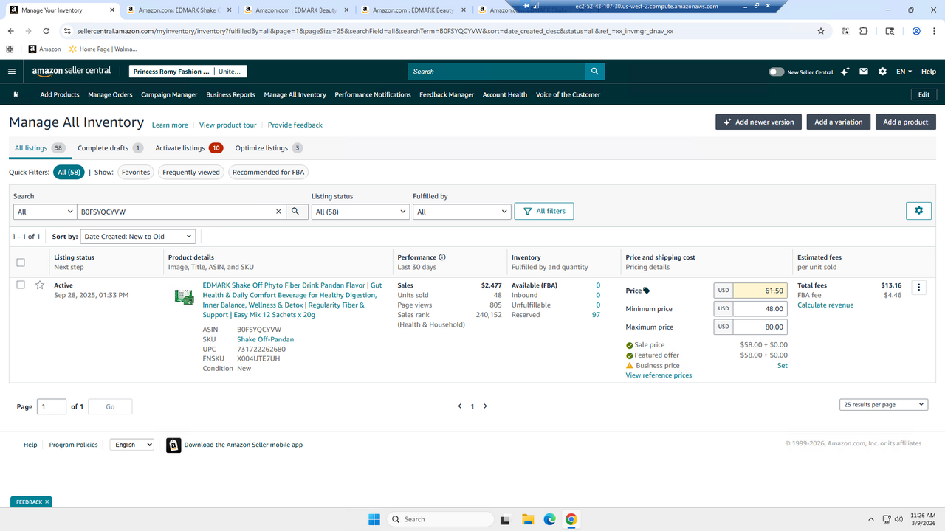Click the price tag icon beside Price

pyautogui.click(x=647, y=291)
